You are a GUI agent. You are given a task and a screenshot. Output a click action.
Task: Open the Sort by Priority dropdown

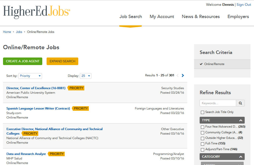pos(30,76)
